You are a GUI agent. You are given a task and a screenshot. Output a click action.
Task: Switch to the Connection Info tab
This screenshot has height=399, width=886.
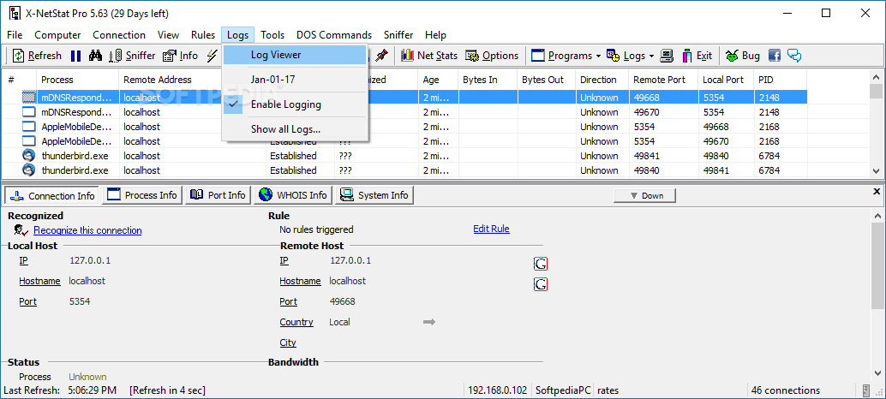tap(52, 196)
